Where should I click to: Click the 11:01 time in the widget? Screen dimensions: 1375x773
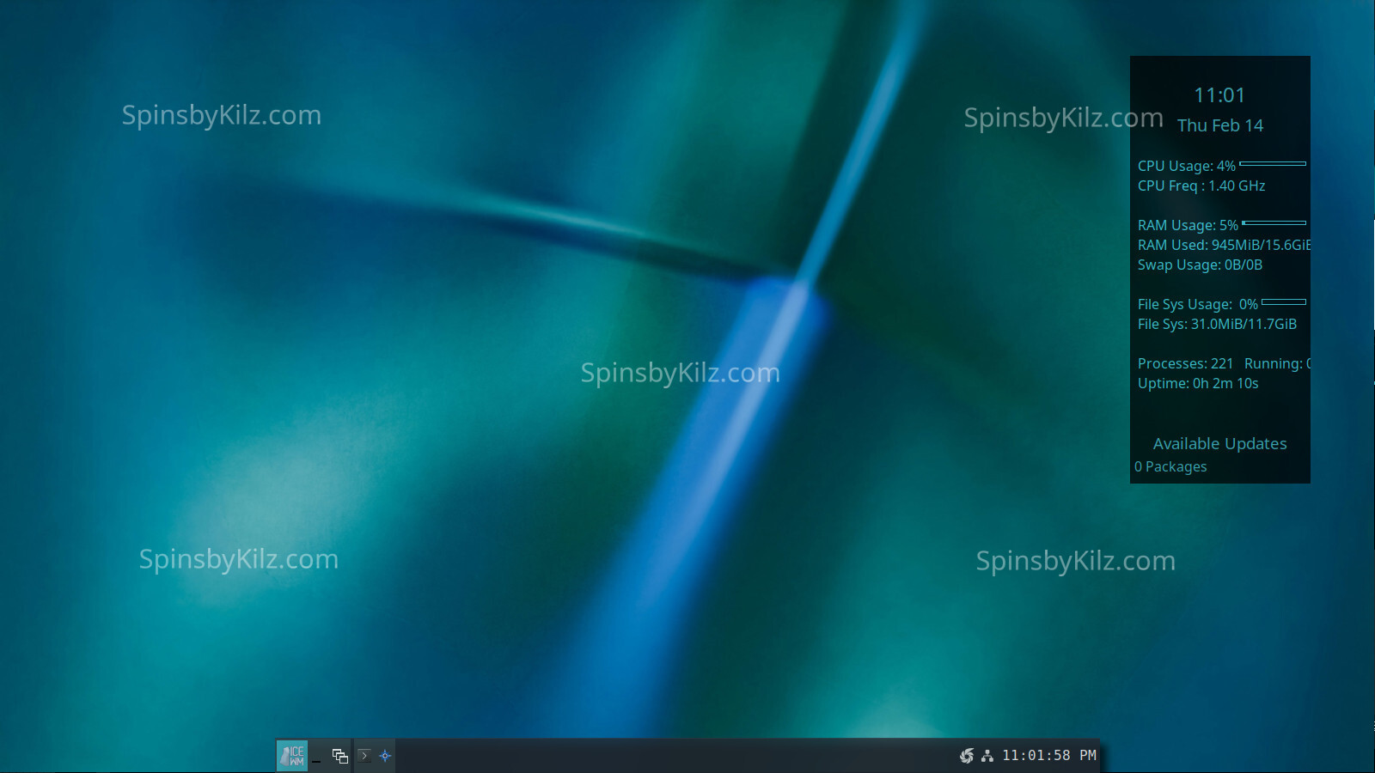[x=1219, y=95]
